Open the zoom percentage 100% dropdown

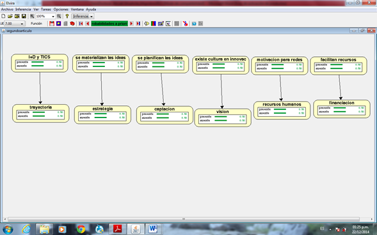tap(45, 16)
